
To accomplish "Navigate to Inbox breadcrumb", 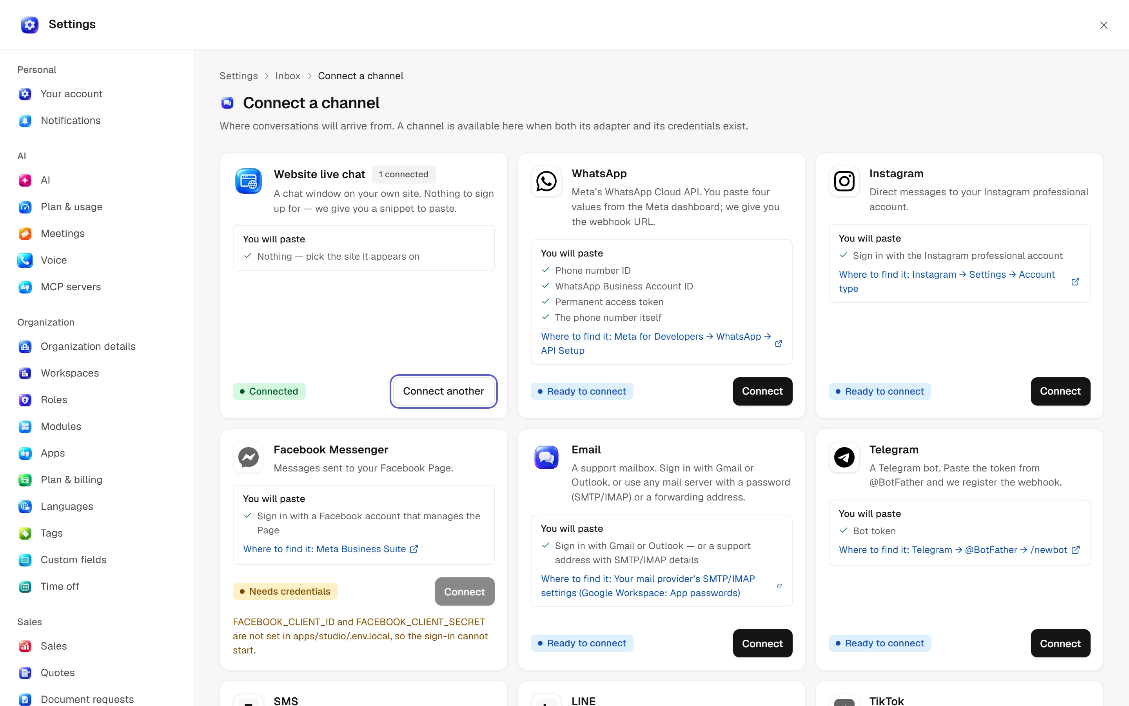I will pos(287,76).
